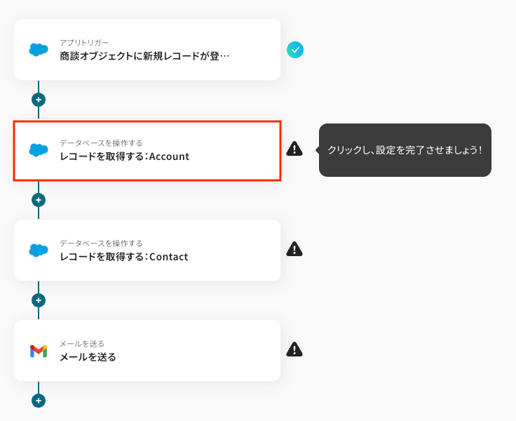Click the Salesforce icon on the Account step
Screen dimensions: 516x421
click(39, 150)
